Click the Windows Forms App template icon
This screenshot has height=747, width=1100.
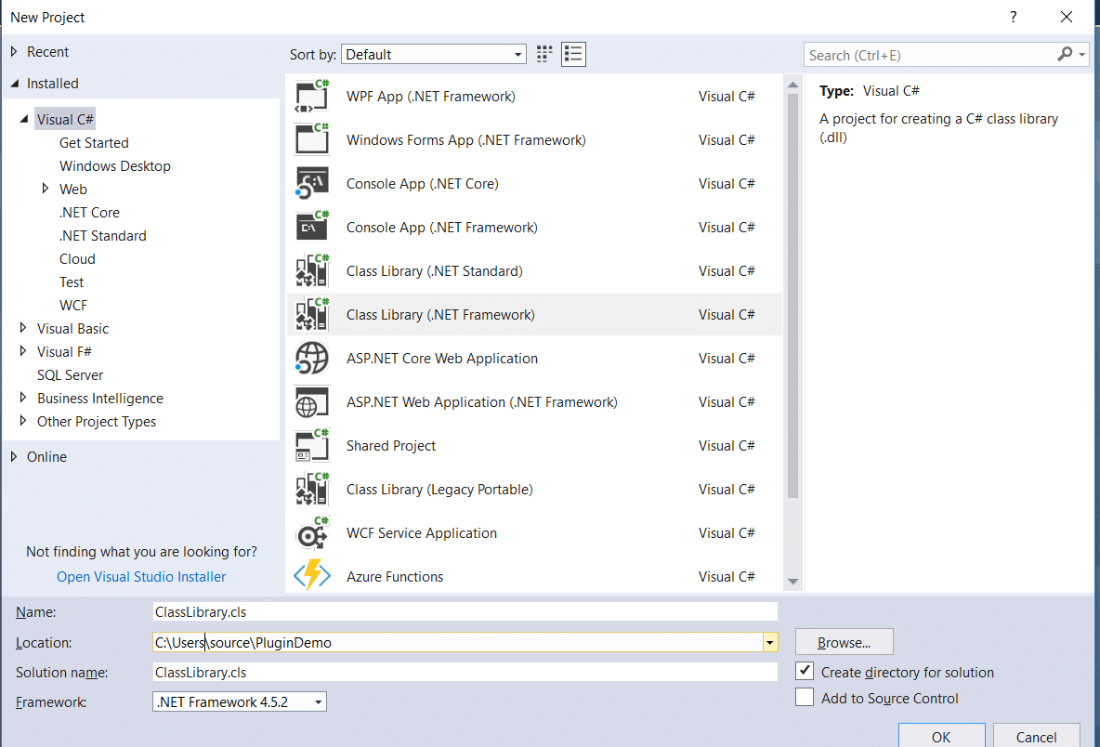[x=312, y=140]
